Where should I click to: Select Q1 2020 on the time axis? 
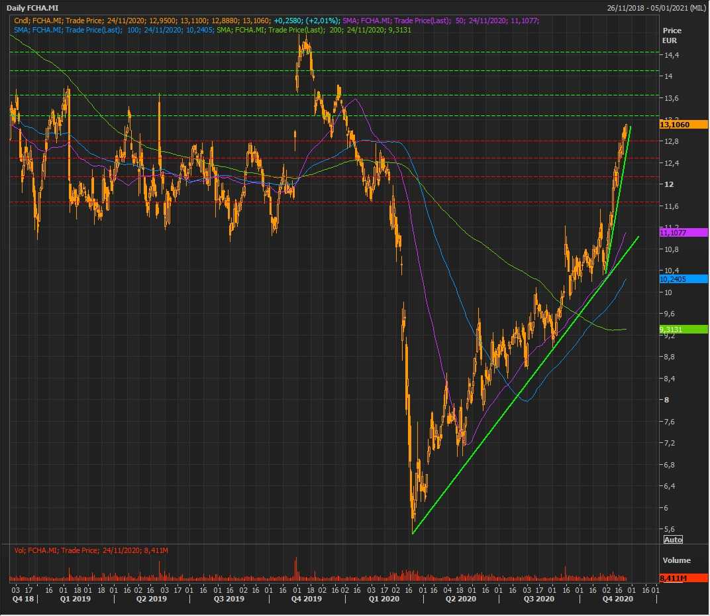[385, 599]
